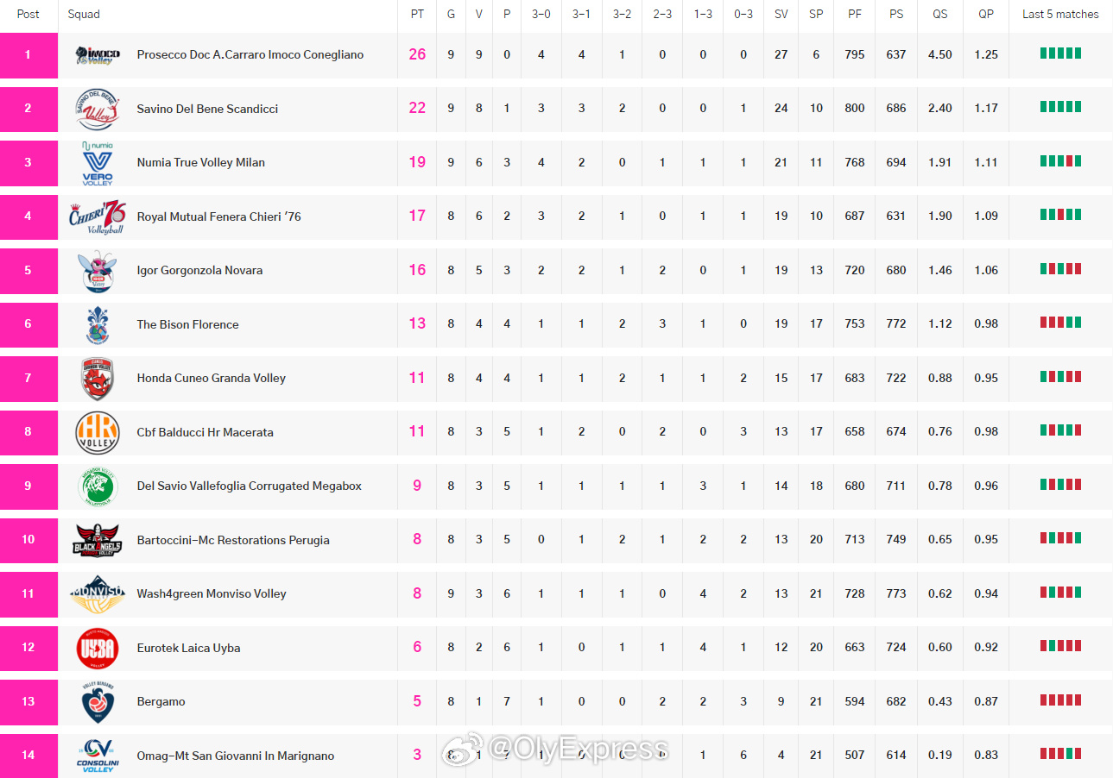Click Scandicci's 22 points value
The height and width of the screenshot is (778, 1113).
coord(417,109)
